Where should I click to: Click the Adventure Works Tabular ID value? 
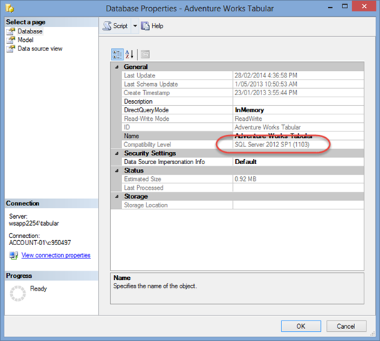coord(268,127)
